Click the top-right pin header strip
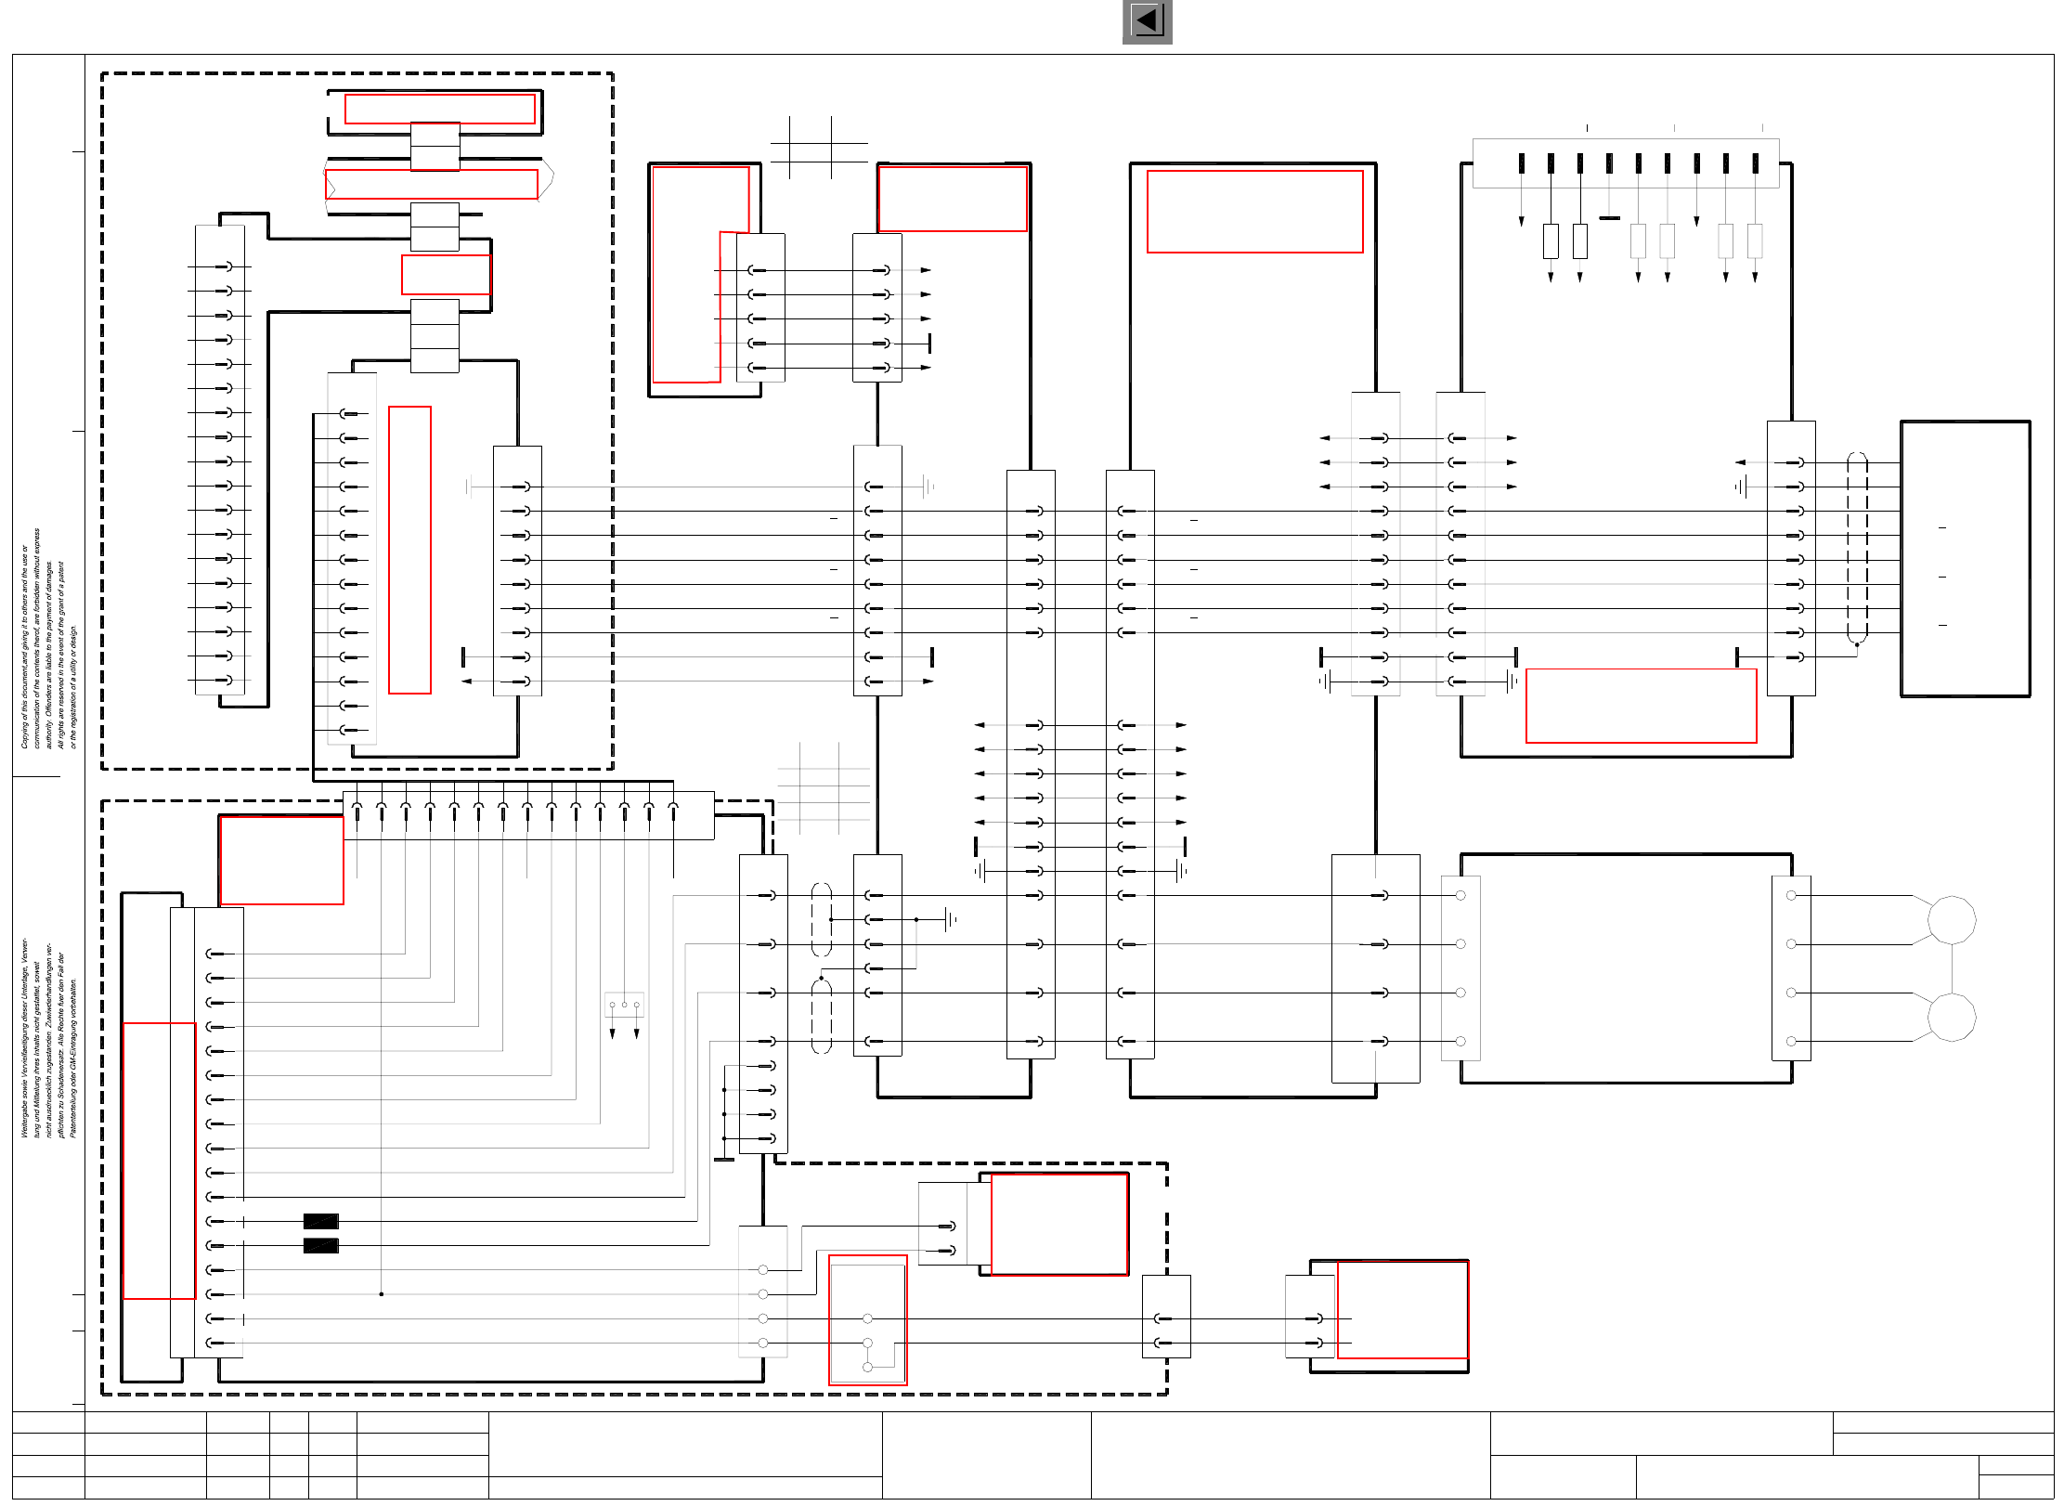The width and height of the screenshot is (2064, 1506). 1625,163
